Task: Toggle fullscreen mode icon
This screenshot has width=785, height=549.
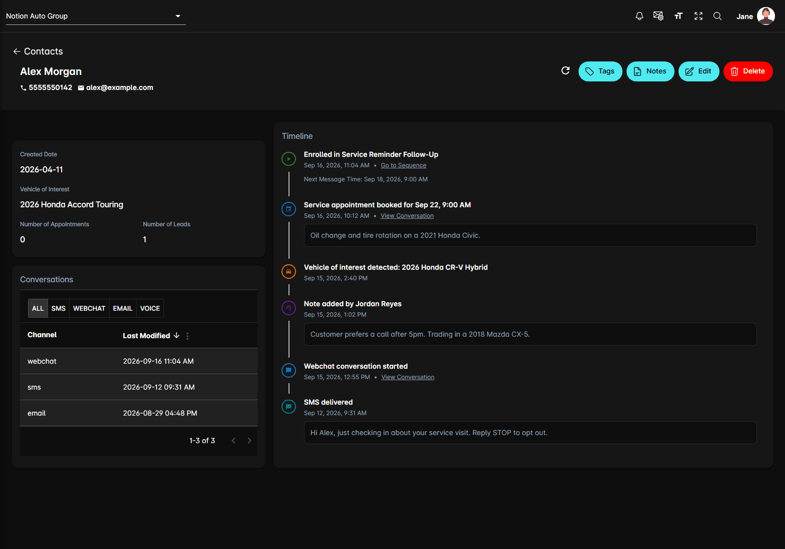Action: [698, 16]
